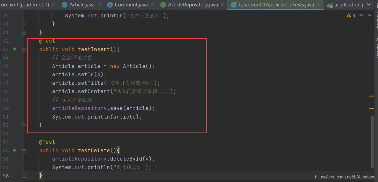This screenshot has width=378, height=182.
Task: Place cursor on article.setId(4) line
Action: (x=79, y=74)
